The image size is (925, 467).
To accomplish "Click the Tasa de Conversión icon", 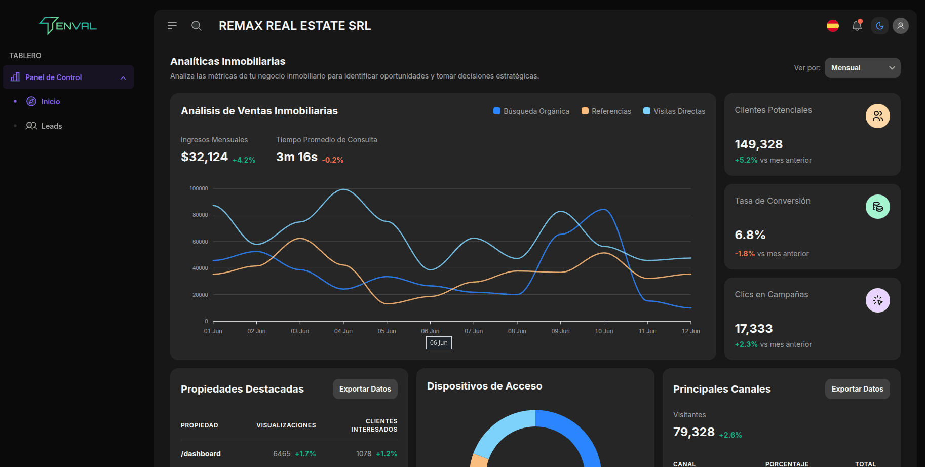I will point(878,207).
